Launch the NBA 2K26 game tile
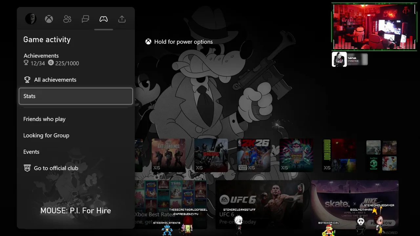This screenshot has width=420, height=236. (x=254, y=155)
